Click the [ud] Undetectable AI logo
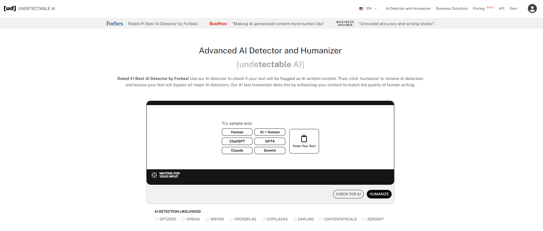Screen dimensions: 543x231 29,9
